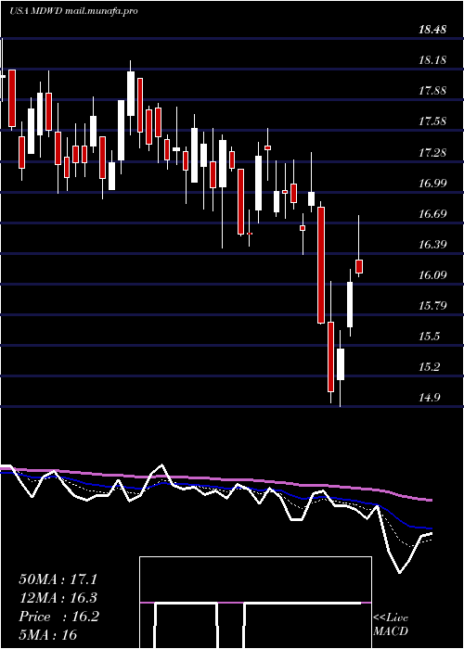Select the 14.9 price axis label
464x649 pixels.
[x=429, y=398]
